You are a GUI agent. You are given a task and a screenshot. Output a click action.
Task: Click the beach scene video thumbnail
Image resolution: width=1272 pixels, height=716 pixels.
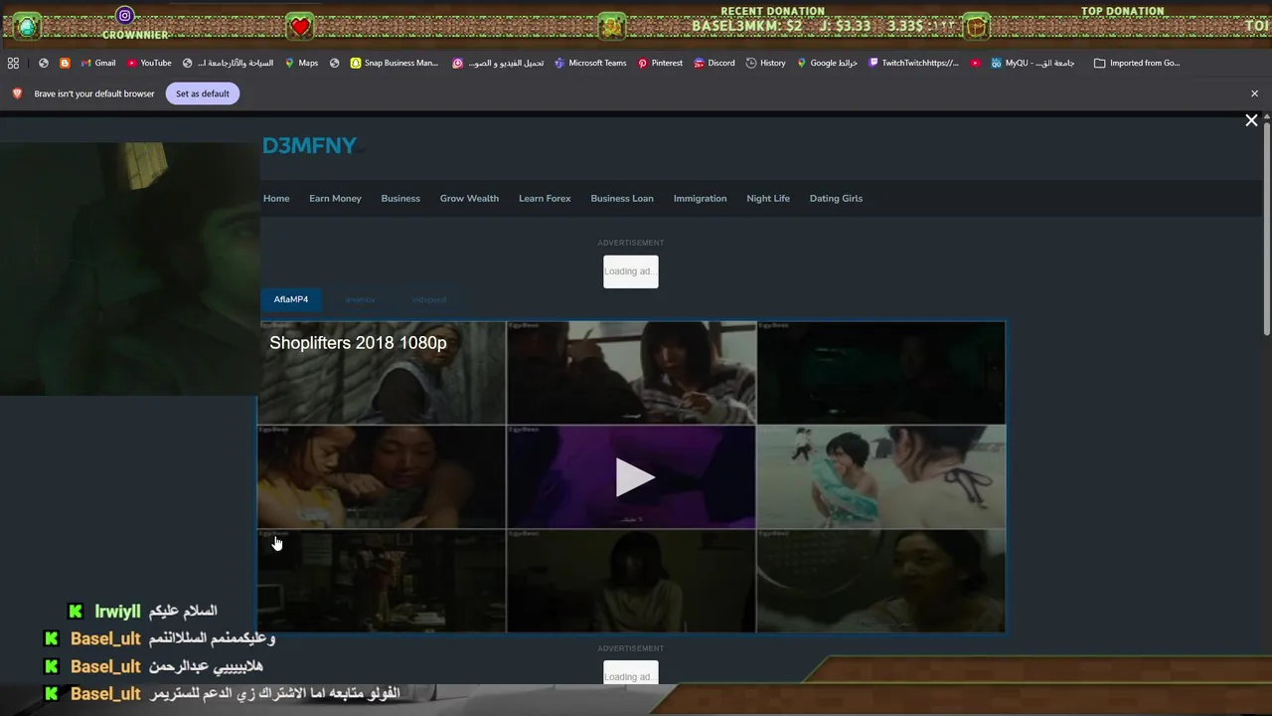click(881, 476)
